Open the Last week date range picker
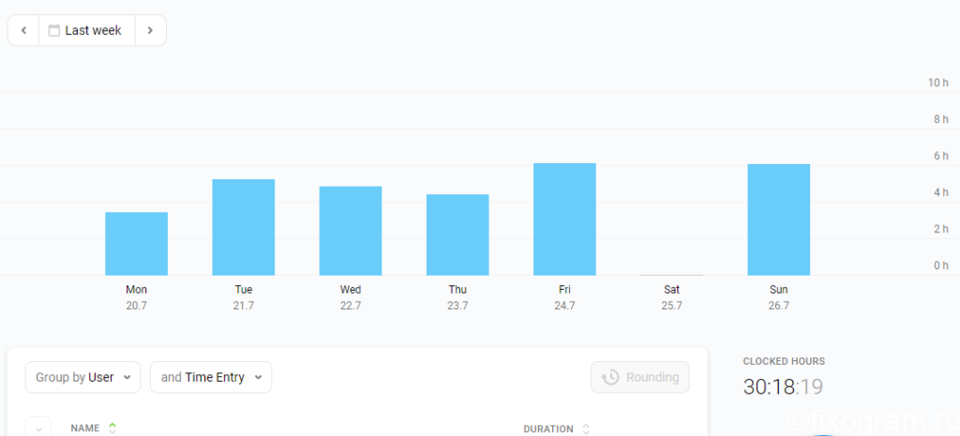Image resolution: width=960 pixels, height=436 pixels. coord(87,31)
